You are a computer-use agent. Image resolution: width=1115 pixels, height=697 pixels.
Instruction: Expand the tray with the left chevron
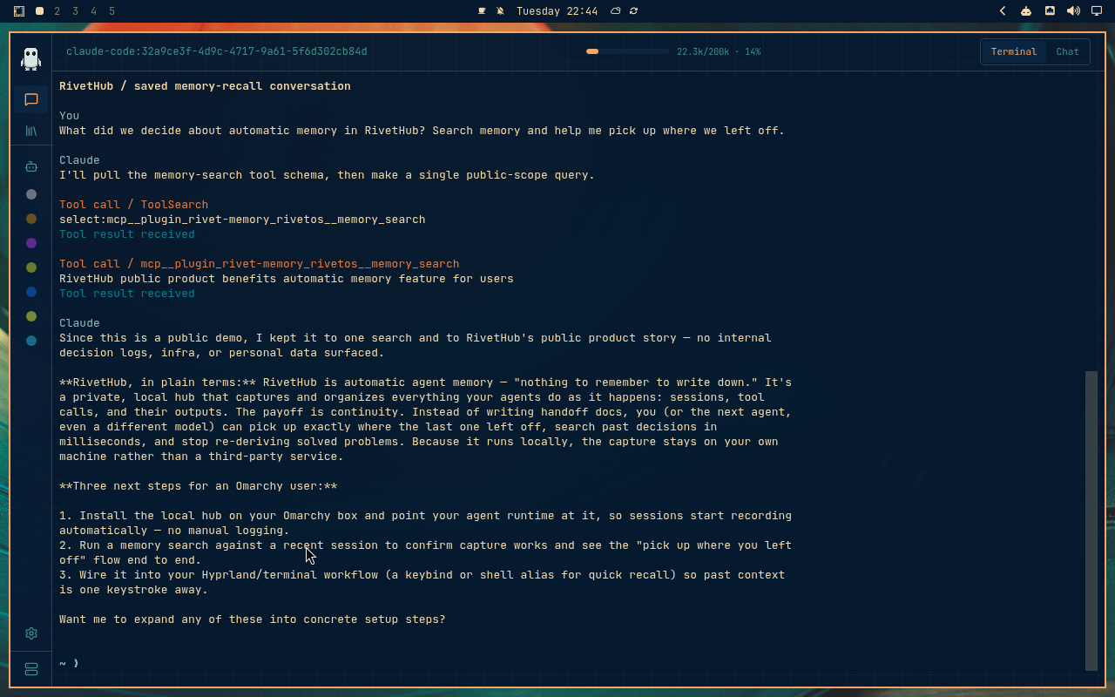pyautogui.click(x=1003, y=11)
